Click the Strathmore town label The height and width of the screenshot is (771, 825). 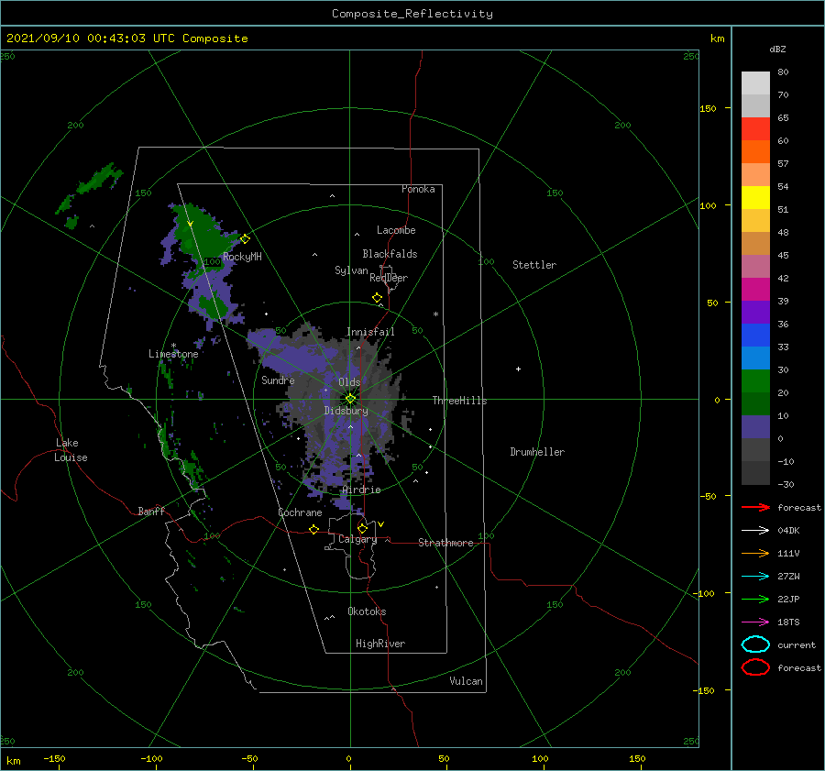coord(445,543)
